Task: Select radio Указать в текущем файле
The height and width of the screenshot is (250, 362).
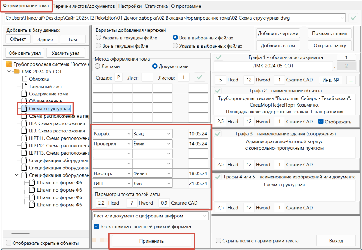Action: pyautogui.click(x=98, y=38)
